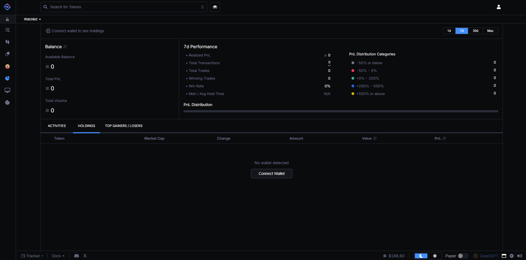Open the candlestick chart icon in sidebar
The width and height of the screenshot is (526, 260).
pyautogui.click(x=7, y=42)
